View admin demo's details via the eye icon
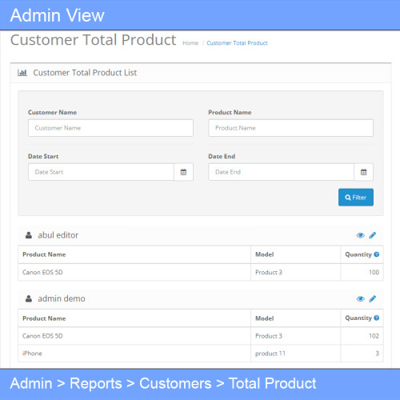 coord(361,298)
